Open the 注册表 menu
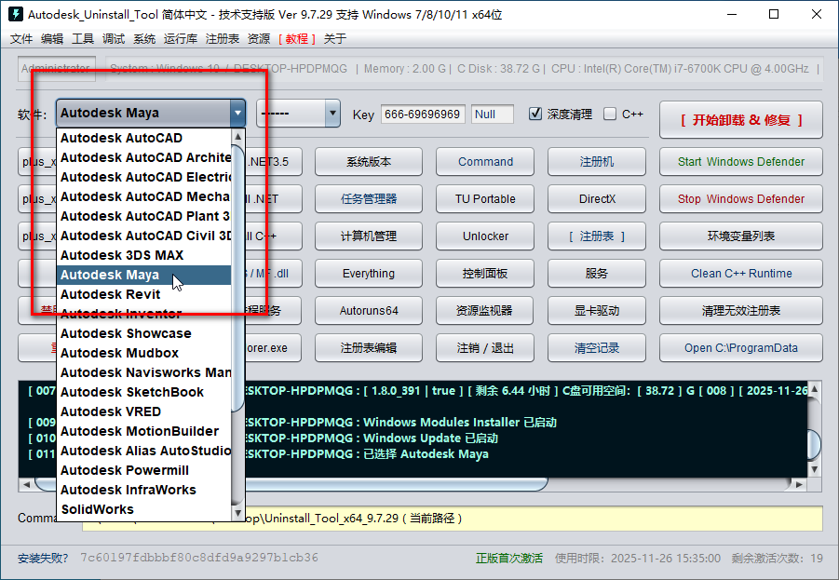 (222, 38)
